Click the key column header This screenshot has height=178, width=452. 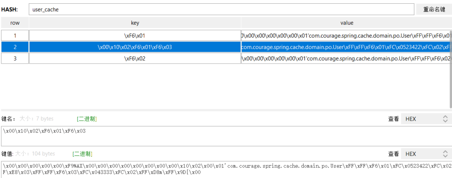135,23
